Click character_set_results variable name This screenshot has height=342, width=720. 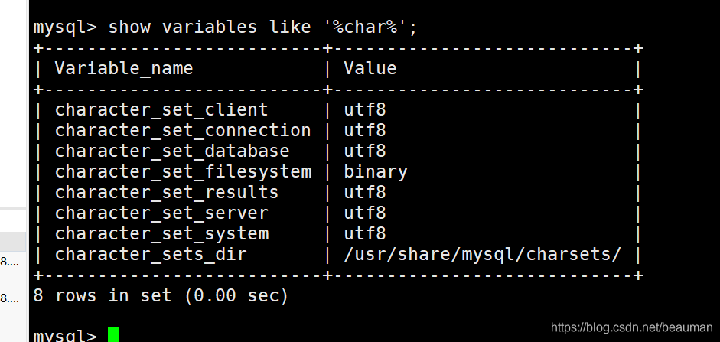coord(167,192)
